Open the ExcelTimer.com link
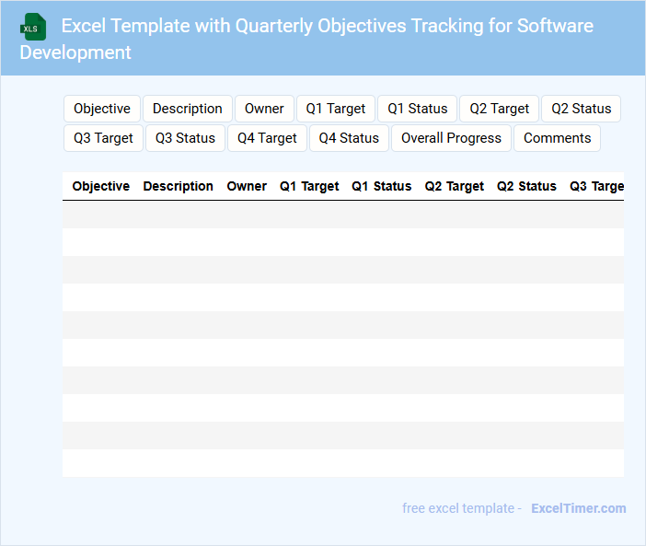Screen dimensions: 646x546 pos(578,508)
